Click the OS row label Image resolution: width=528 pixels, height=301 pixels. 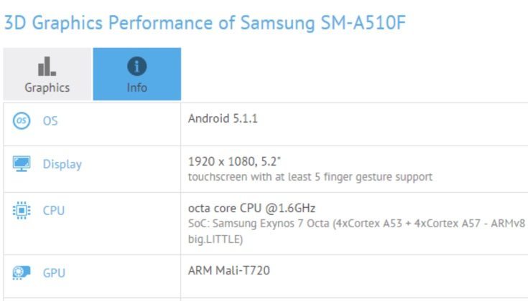pyautogui.click(x=50, y=121)
